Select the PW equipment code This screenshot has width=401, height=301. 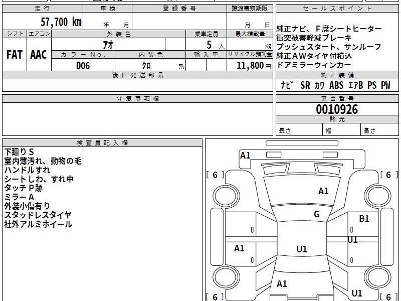(385, 85)
